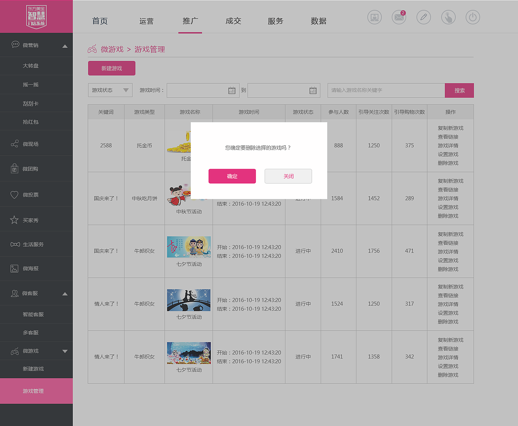Image resolution: width=518 pixels, height=426 pixels.
Task: Switch to the 服务 tab
Action: [x=276, y=21]
